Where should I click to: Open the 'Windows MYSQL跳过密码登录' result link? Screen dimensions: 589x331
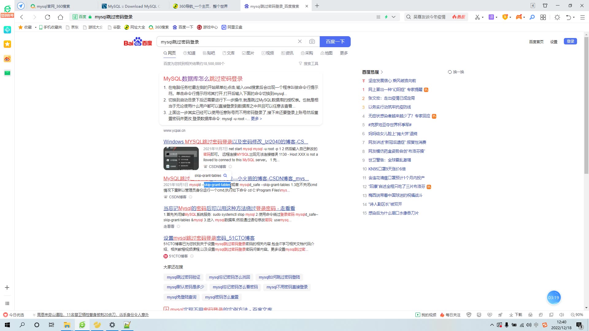[235, 142]
